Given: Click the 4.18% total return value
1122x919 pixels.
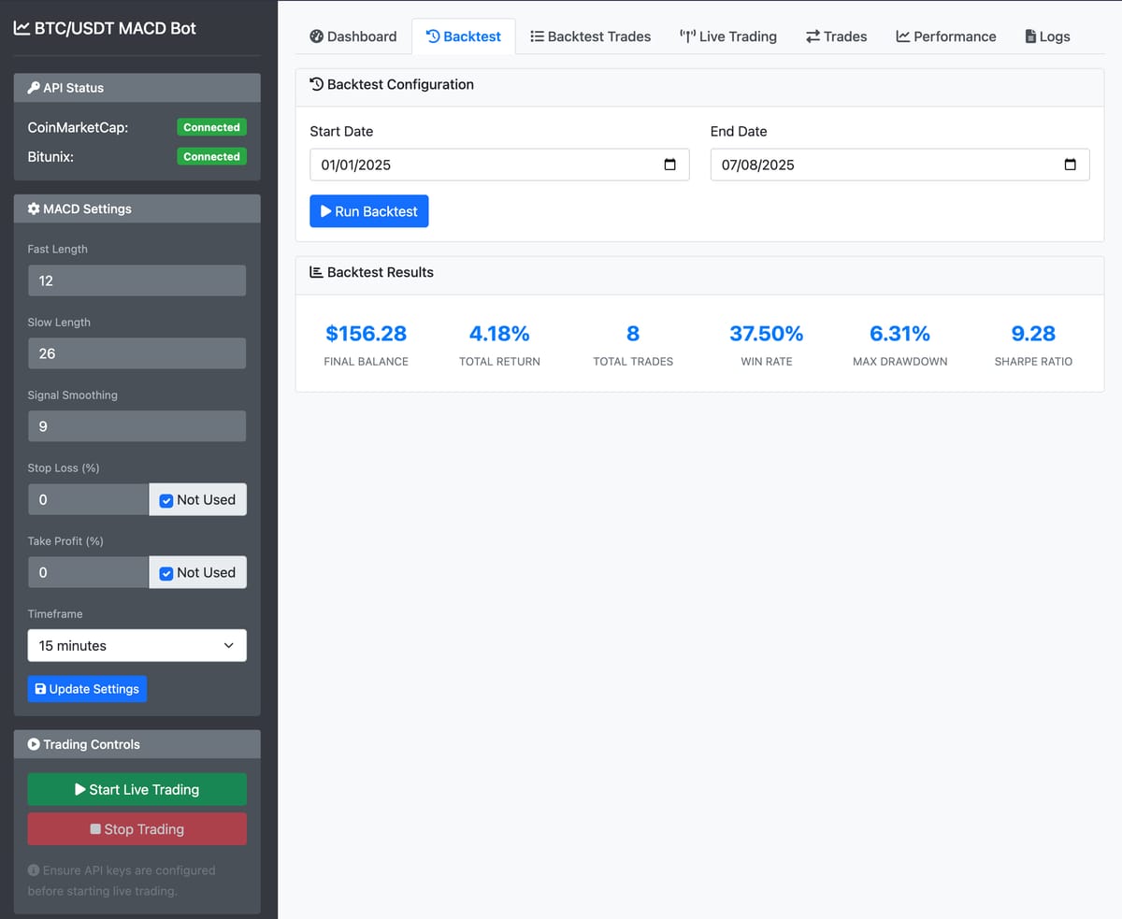Looking at the screenshot, I should point(499,334).
